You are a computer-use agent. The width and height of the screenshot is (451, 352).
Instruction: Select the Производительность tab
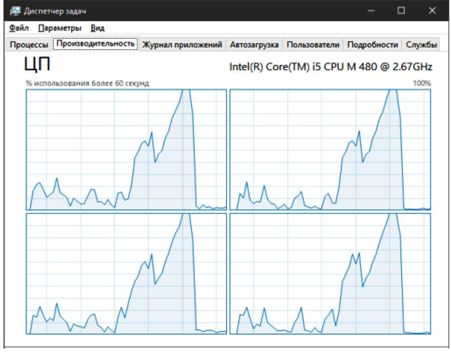pos(95,44)
